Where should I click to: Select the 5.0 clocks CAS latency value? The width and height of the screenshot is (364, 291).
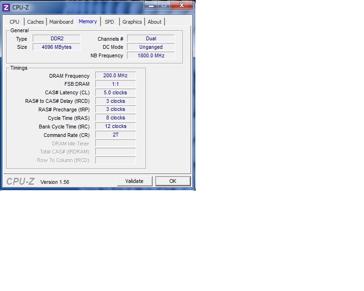point(115,92)
